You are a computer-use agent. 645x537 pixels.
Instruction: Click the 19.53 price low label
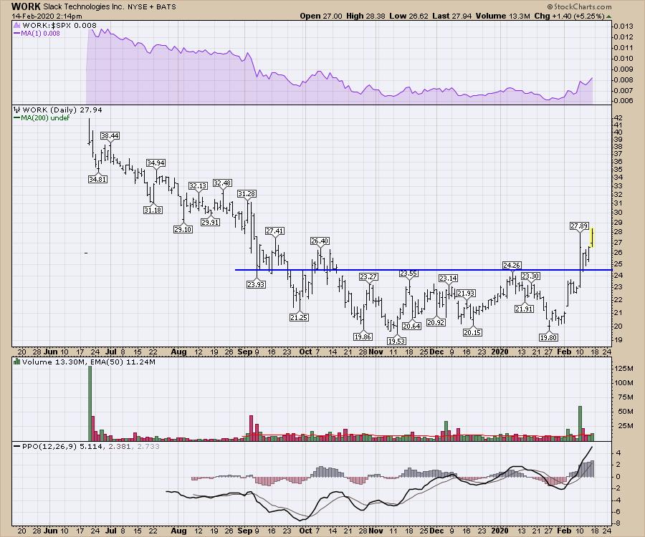pyautogui.click(x=392, y=341)
